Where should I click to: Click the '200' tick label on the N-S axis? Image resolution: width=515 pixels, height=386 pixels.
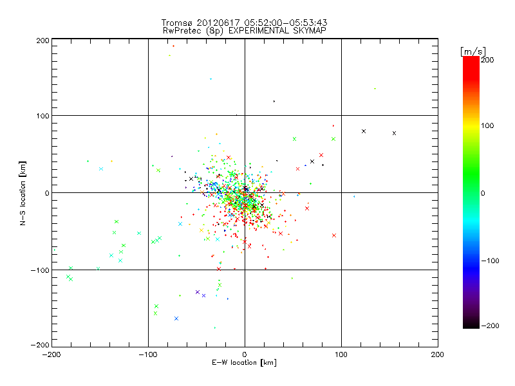42,41
